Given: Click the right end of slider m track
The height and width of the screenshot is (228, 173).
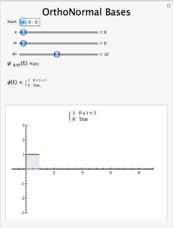Looking at the screenshot, I should coord(97,43).
